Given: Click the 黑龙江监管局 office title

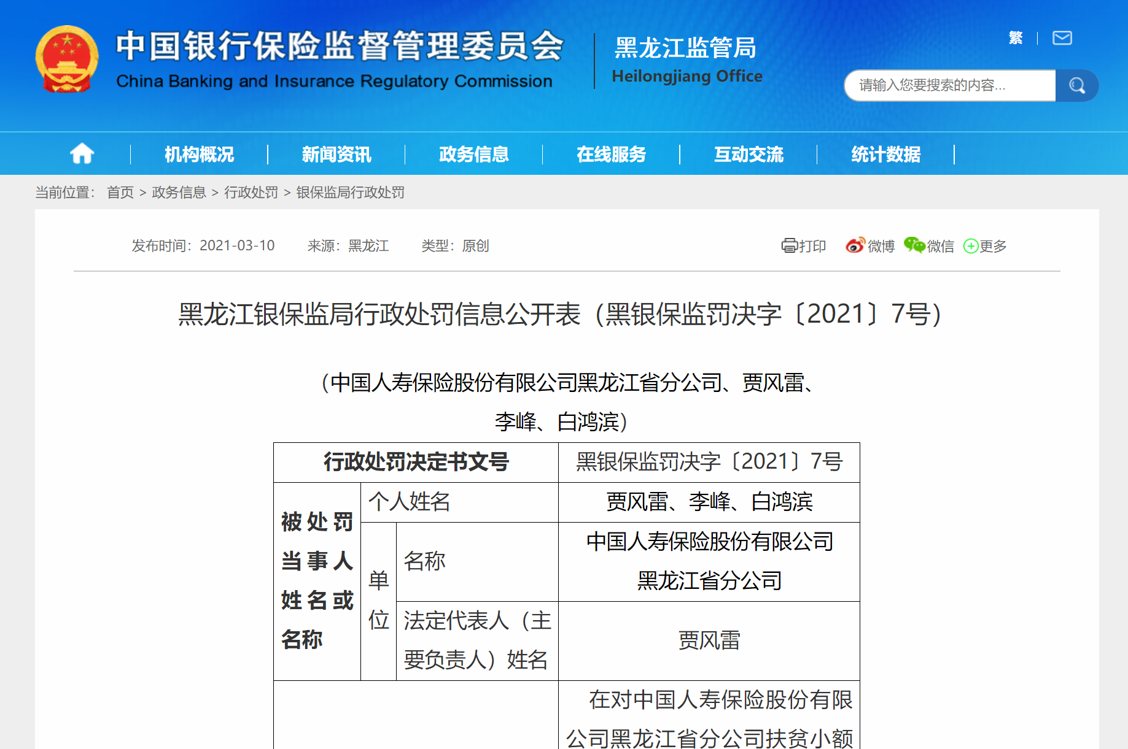Looking at the screenshot, I should tap(685, 48).
